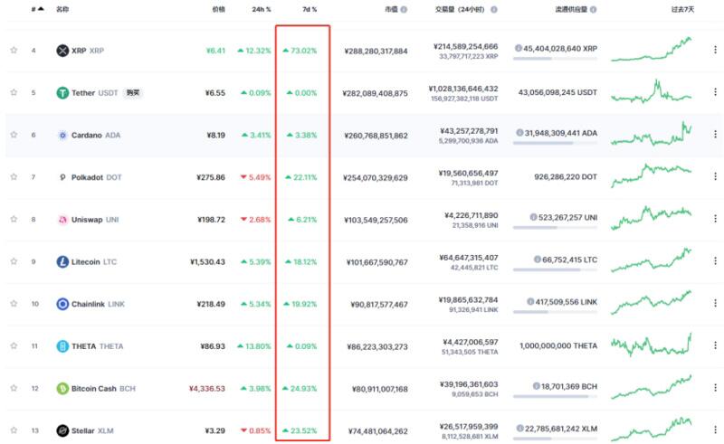The image size is (724, 444).
Task: Click XRP circulating supply info icon
Action: tap(518, 48)
